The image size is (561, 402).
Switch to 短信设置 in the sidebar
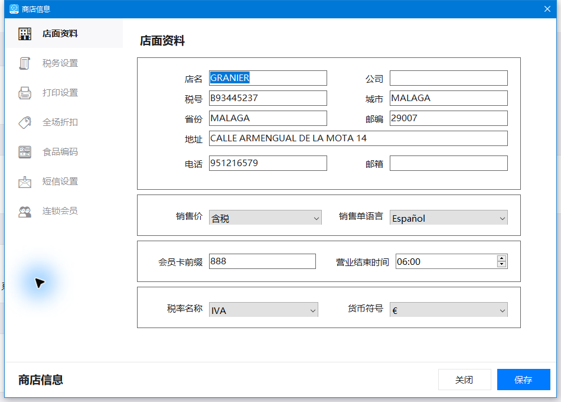coord(64,181)
